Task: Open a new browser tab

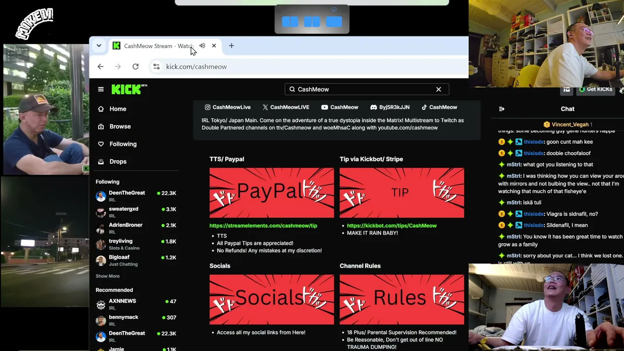Action: 232,46
